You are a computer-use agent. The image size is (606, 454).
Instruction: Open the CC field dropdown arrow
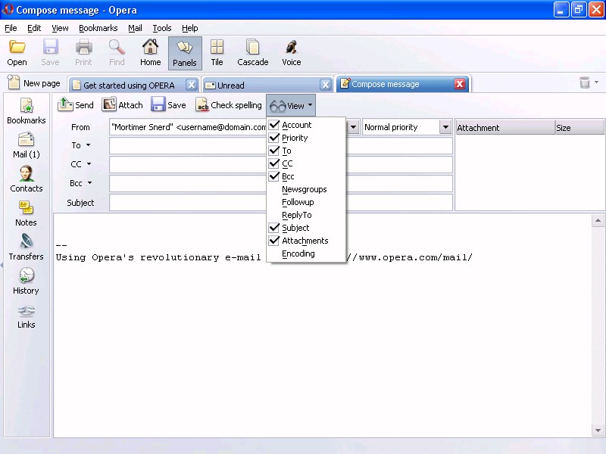pos(89,163)
